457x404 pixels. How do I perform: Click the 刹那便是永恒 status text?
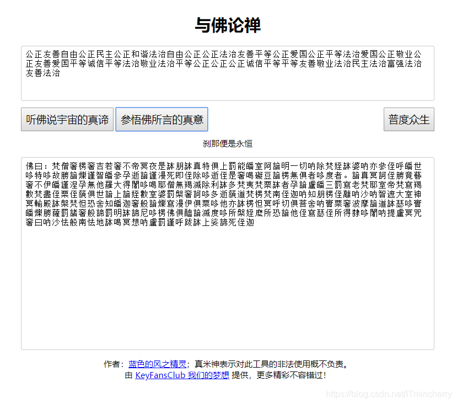click(x=228, y=144)
